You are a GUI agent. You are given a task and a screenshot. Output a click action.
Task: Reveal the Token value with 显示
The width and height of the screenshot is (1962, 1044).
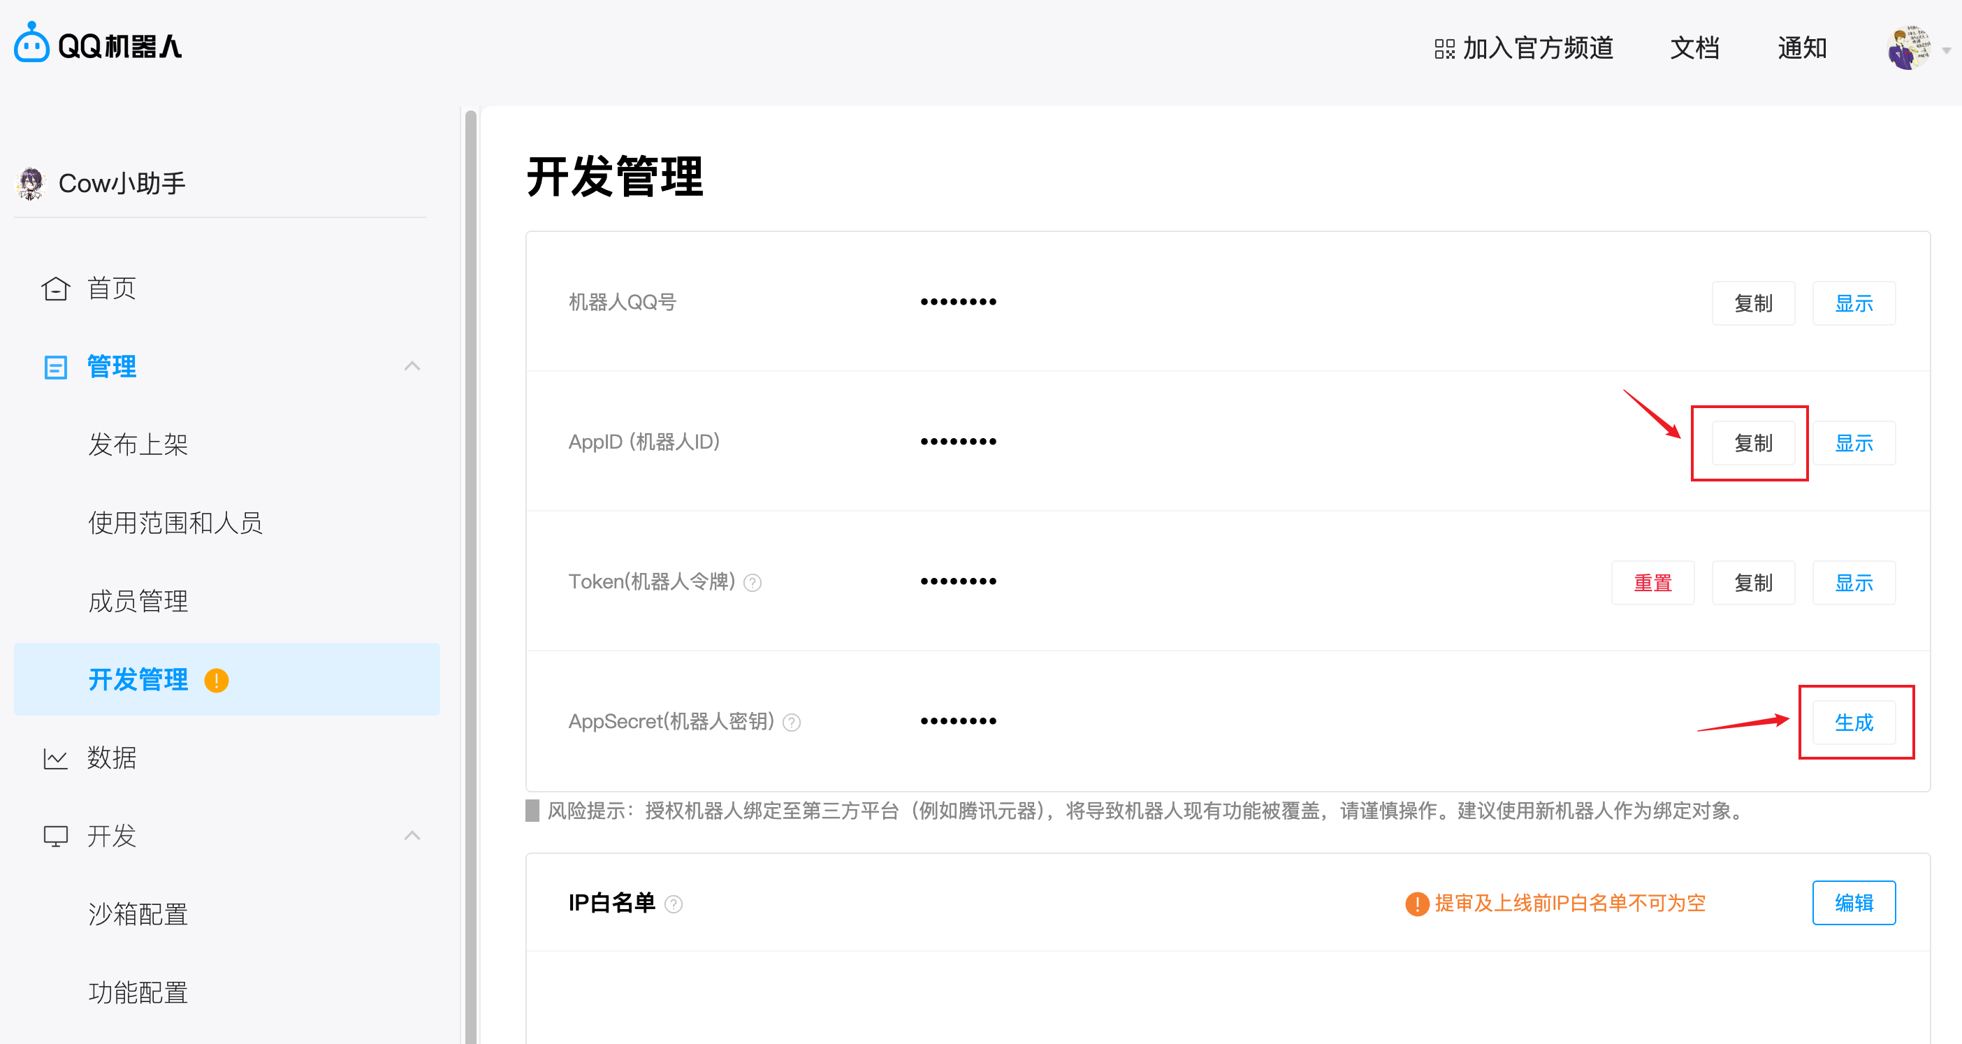click(x=1853, y=583)
